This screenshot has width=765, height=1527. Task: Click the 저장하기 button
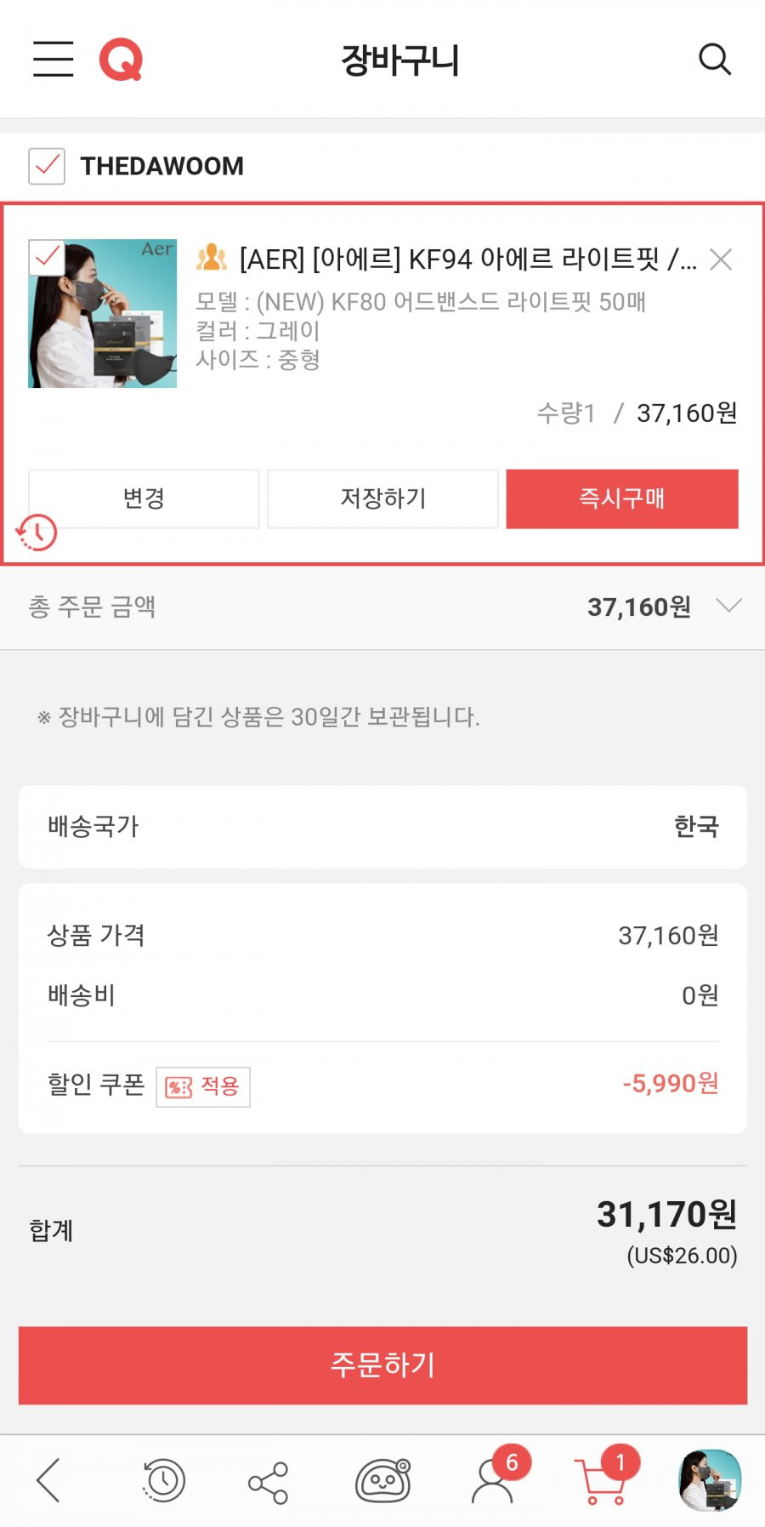point(383,499)
